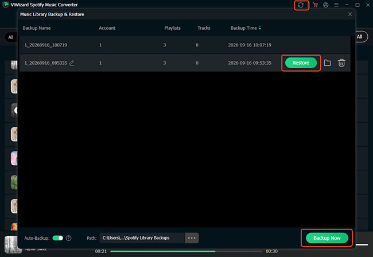Screen dimensions: 373x257
Task: Click the Tracks column header
Action: coord(204,28)
